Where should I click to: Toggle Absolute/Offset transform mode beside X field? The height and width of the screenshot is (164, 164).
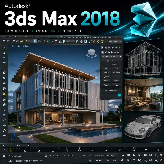46,156
